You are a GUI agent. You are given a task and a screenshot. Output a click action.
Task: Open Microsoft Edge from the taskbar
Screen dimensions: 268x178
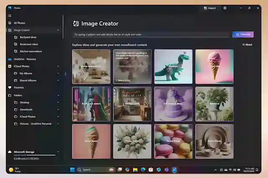(x=143, y=170)
